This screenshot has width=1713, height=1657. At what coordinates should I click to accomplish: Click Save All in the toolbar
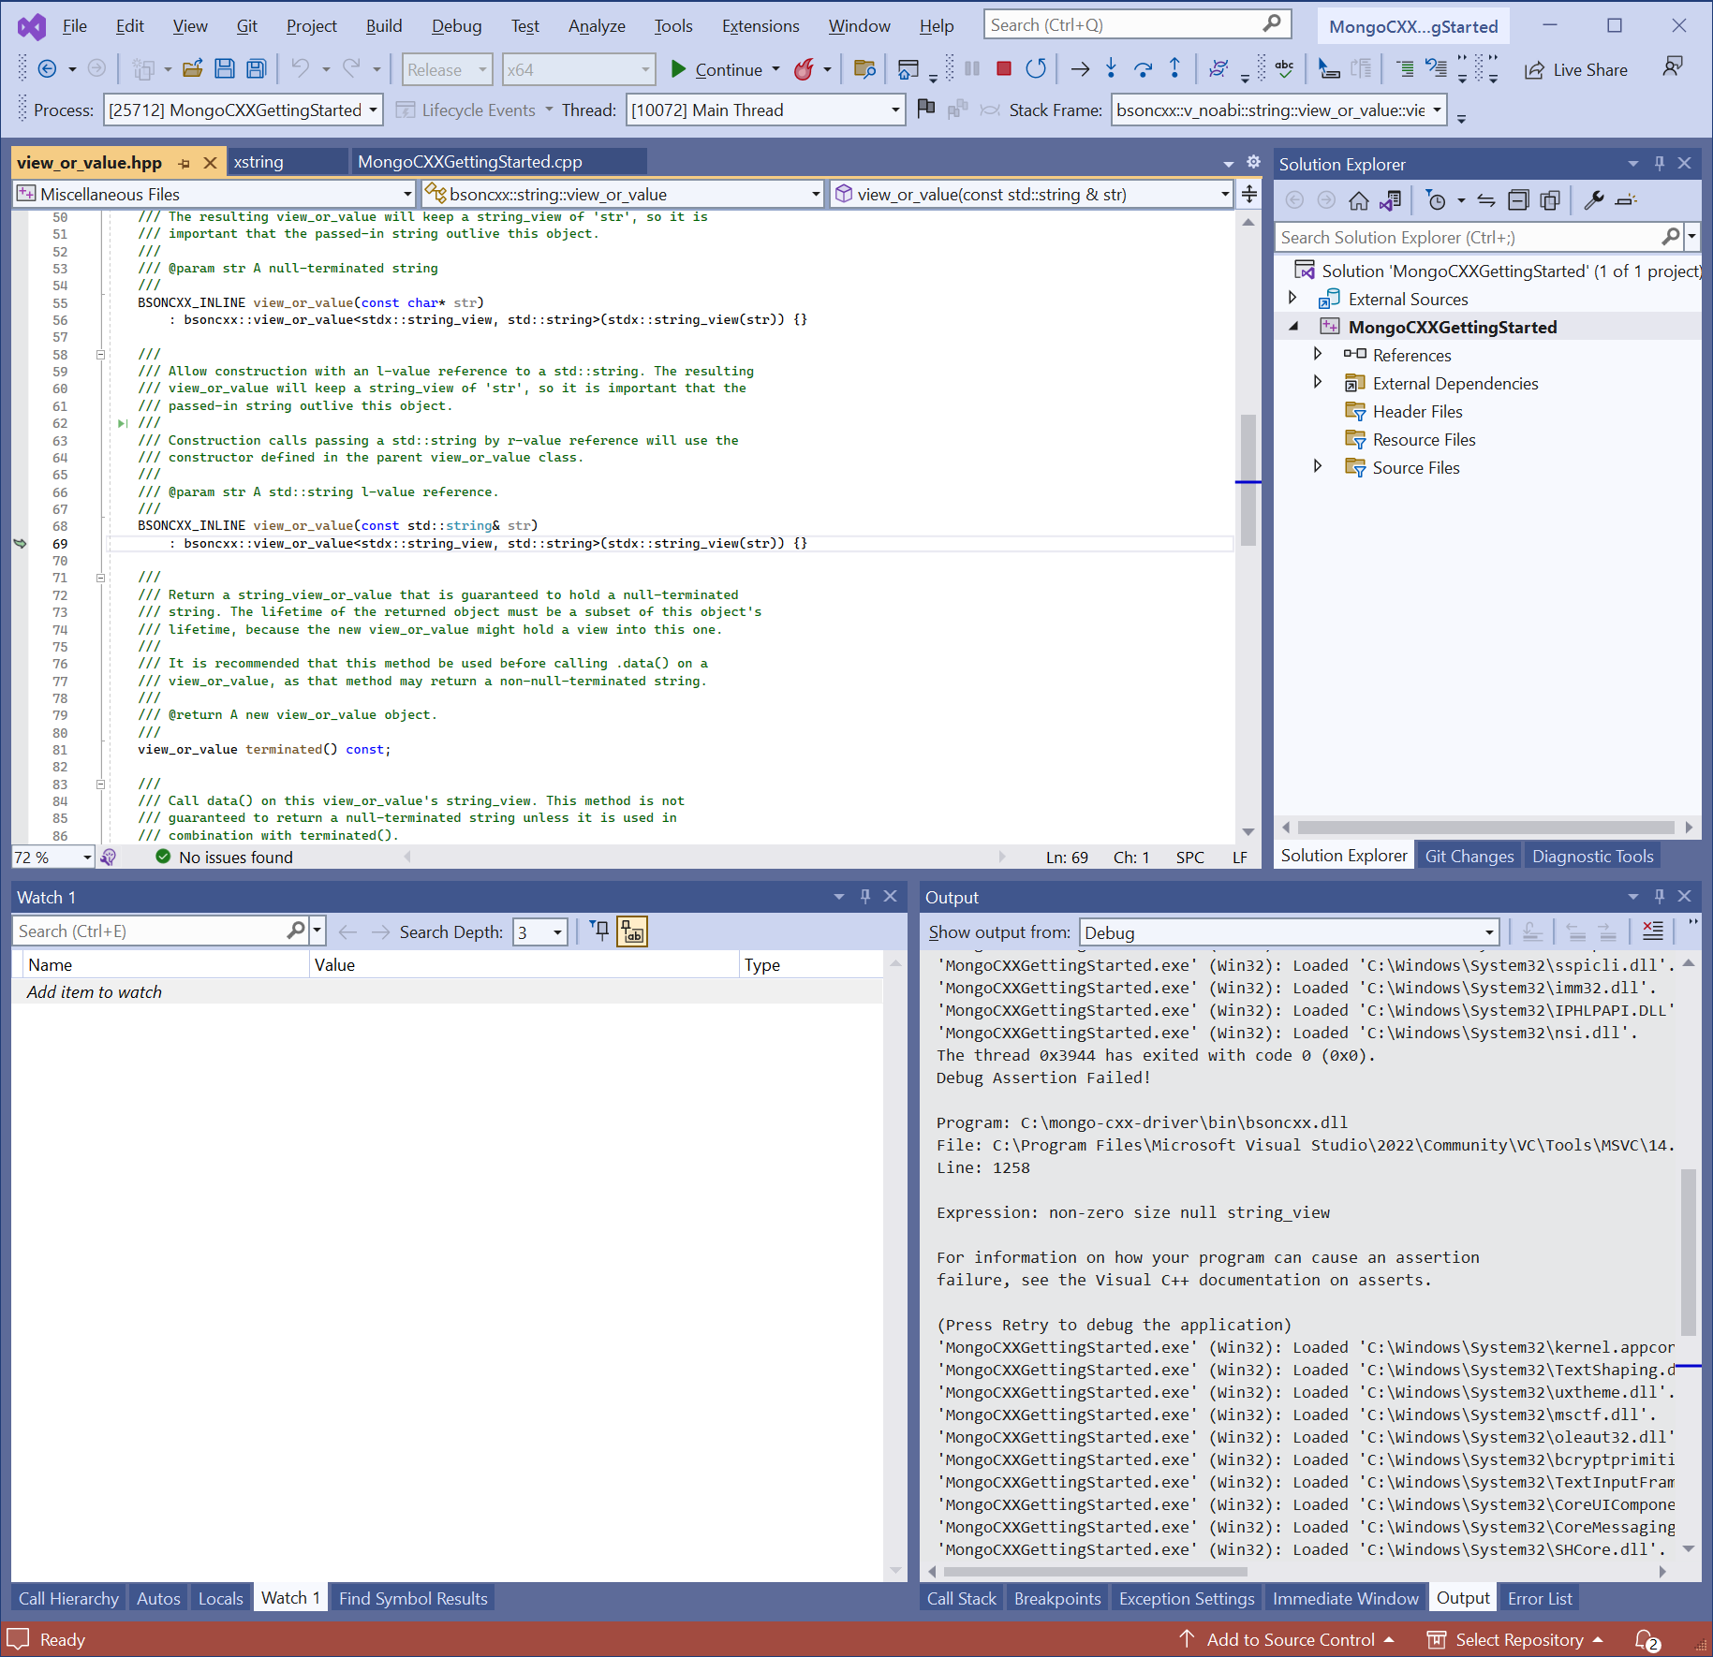(256, 68)
